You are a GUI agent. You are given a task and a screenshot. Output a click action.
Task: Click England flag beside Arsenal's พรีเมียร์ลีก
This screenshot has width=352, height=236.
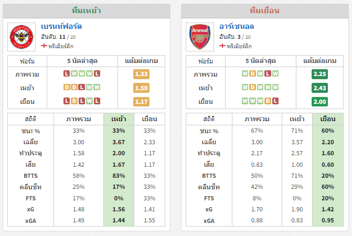(222, 46)
